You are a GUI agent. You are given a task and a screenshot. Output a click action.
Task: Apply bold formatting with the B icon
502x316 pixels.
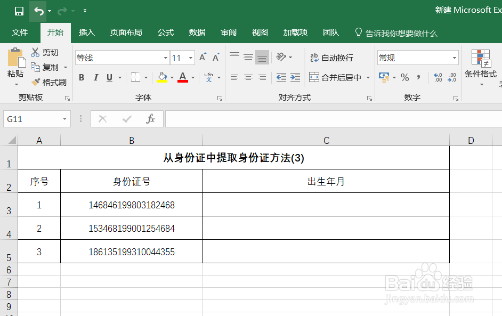81,77
